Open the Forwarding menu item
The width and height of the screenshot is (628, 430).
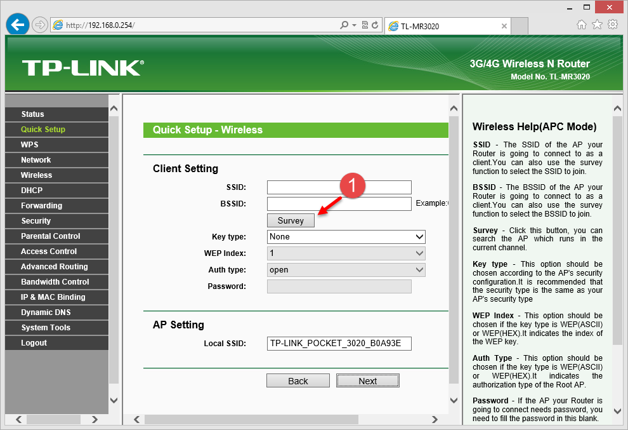[x=56, y=205]
